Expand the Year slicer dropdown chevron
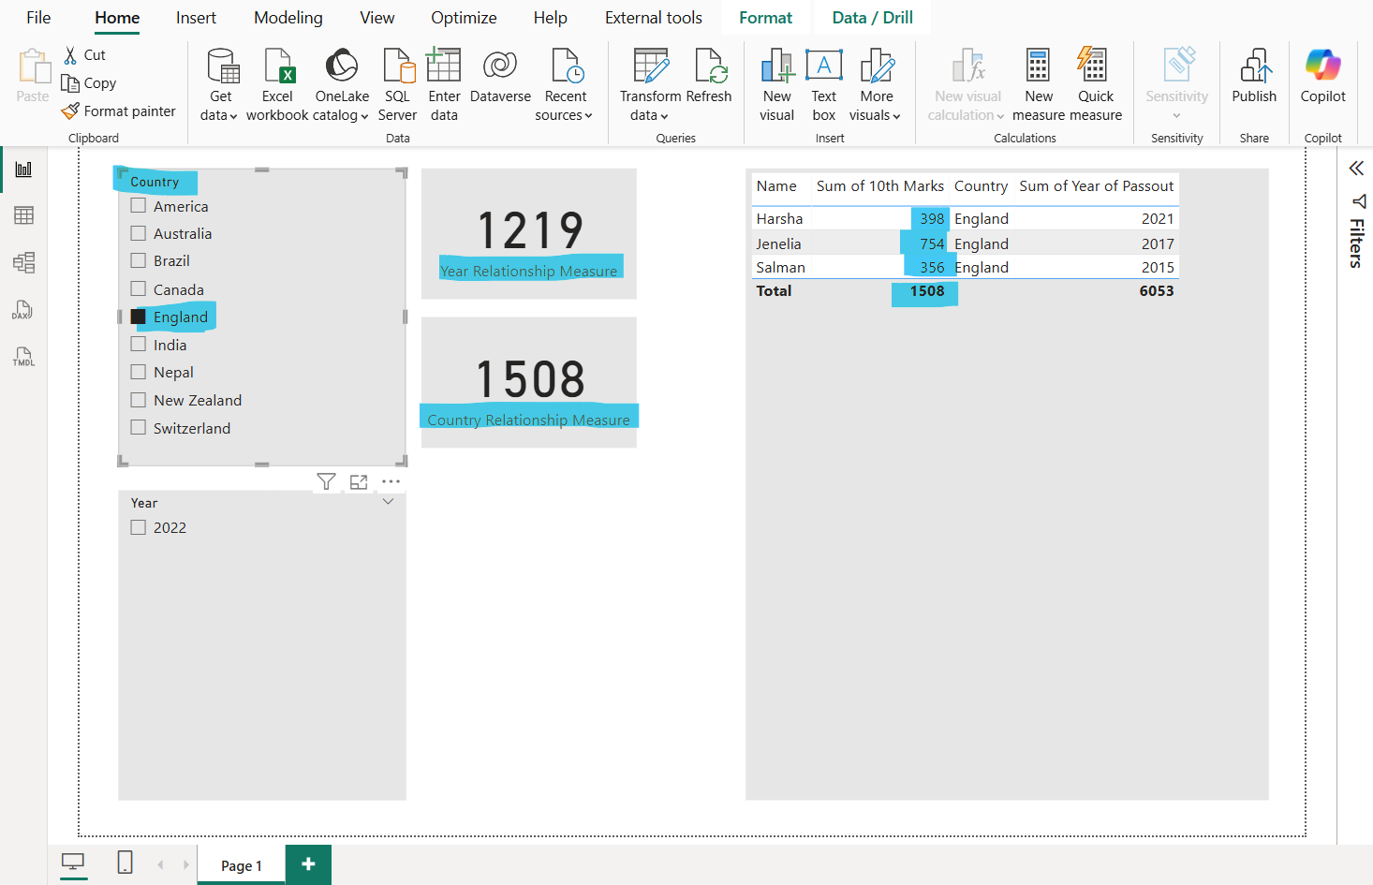 click(388, 501)
